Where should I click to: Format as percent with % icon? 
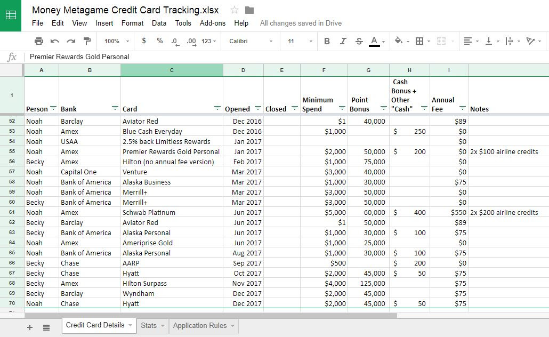[160, 41]
